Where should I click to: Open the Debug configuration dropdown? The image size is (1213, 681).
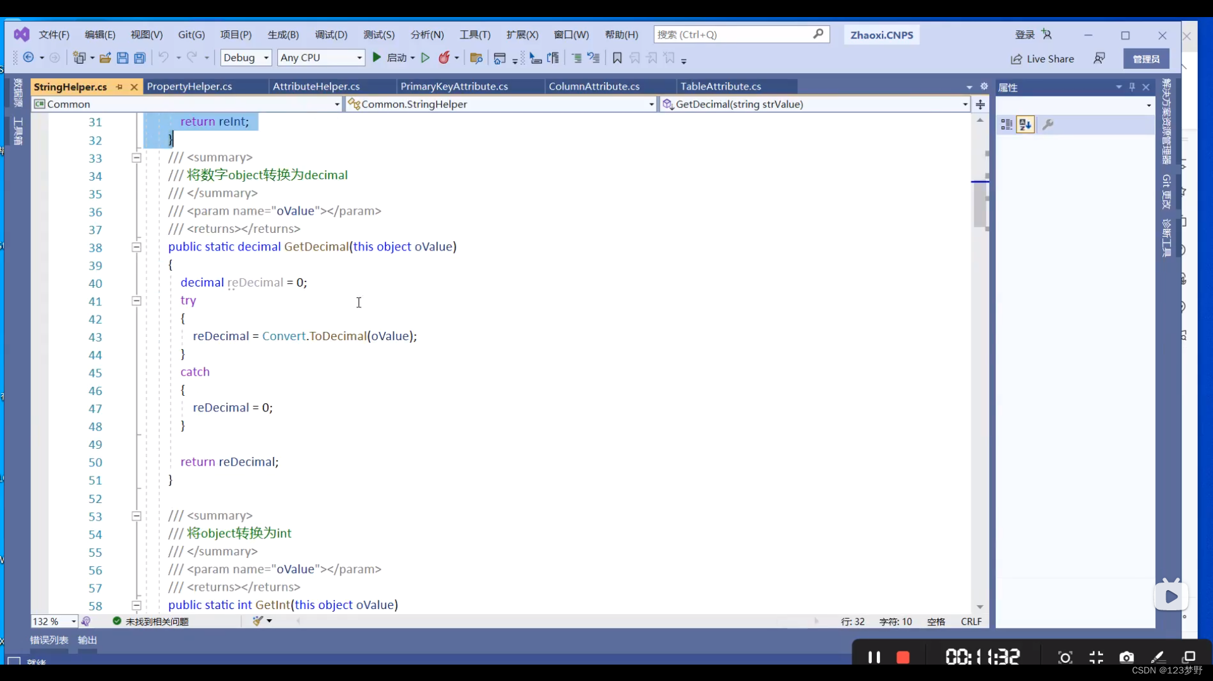coord(246,57)
